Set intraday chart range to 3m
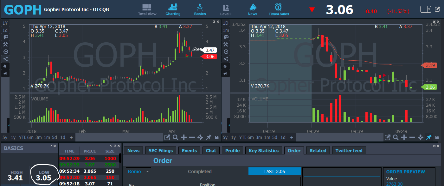Viewport: 444px width, 186px height. 259,137
